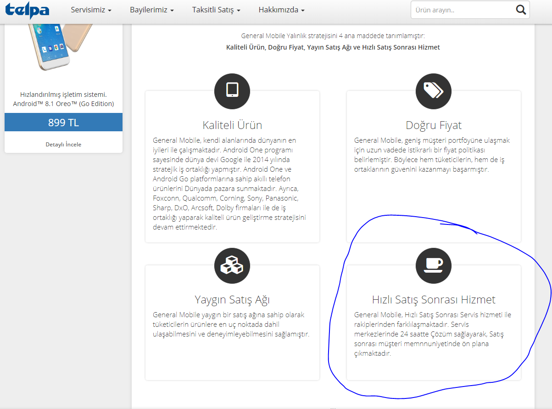Click the Hızlı Satış Sonrası Hizmet description paragraph
This screenshot has width=552, height=409.
(433, 334)
